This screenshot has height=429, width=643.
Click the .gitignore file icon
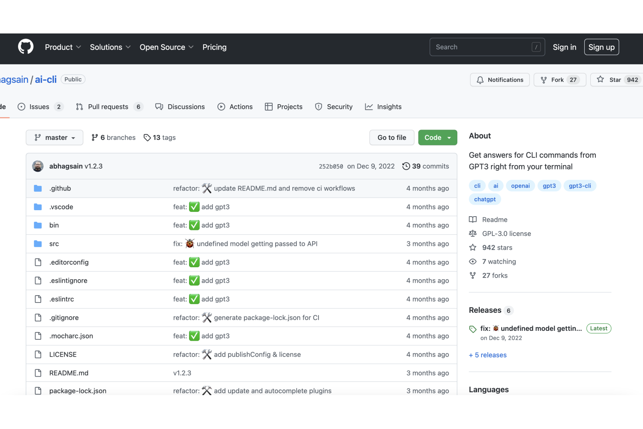(38, 317)
